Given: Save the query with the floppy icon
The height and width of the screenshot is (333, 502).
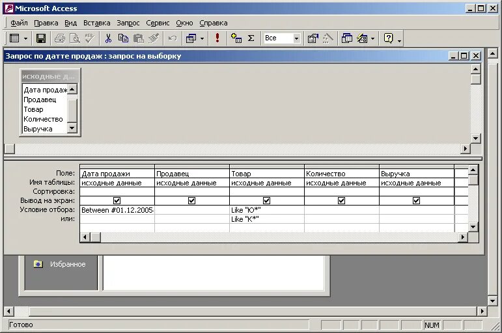Looking at the screenshot, I should pyautogui.click(x=41, y=38).
